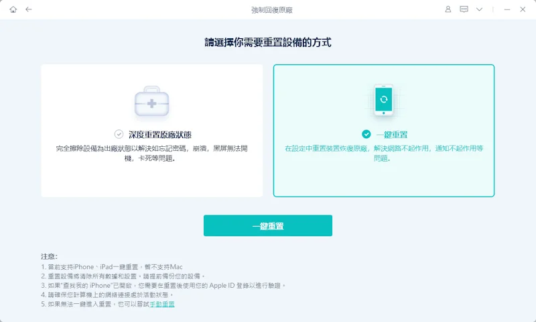Open the user account profile icon
Screen dimensions: 536x322
tap(448, 9)
